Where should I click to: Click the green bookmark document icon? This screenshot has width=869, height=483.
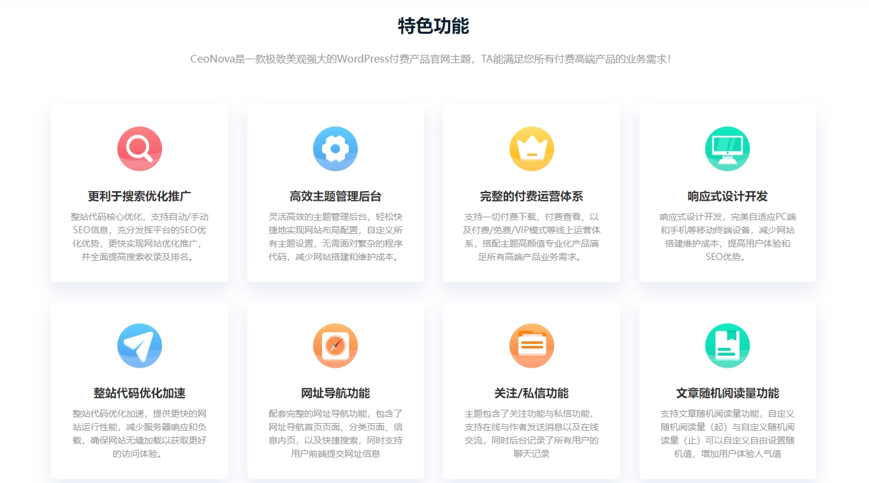click(727, 346)
